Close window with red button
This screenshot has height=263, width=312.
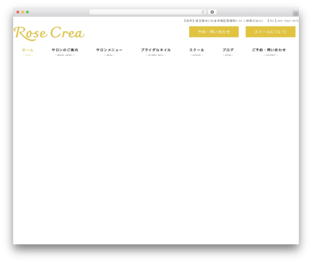18,12
